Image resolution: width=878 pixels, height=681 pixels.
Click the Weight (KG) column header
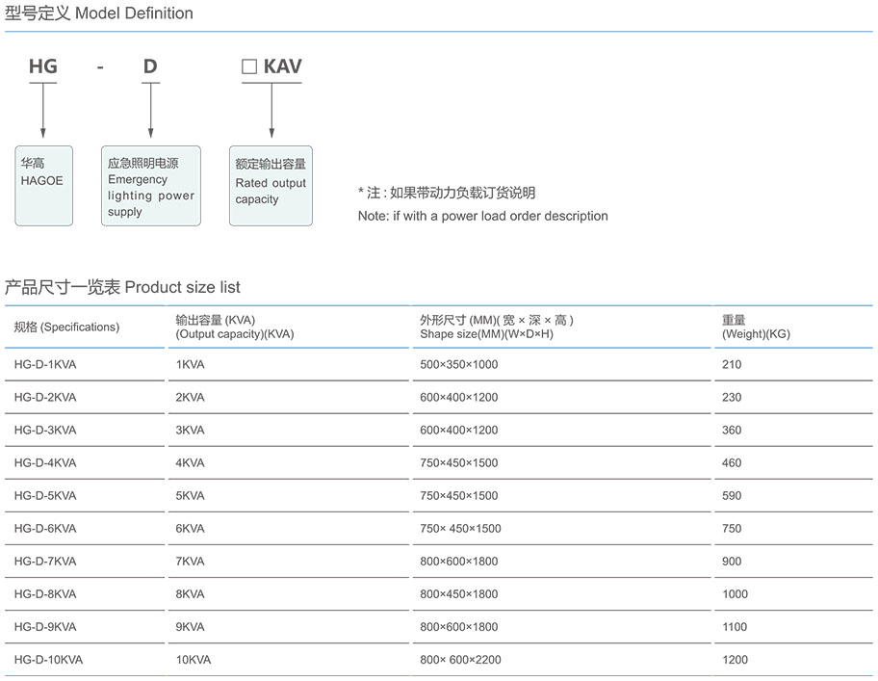[x=756, y=327]
